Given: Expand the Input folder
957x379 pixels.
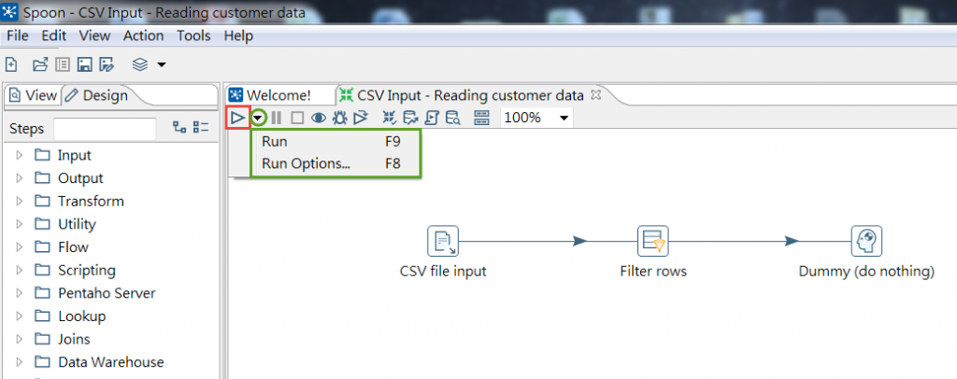Looking at the screenshot, I should coord(19,155).
